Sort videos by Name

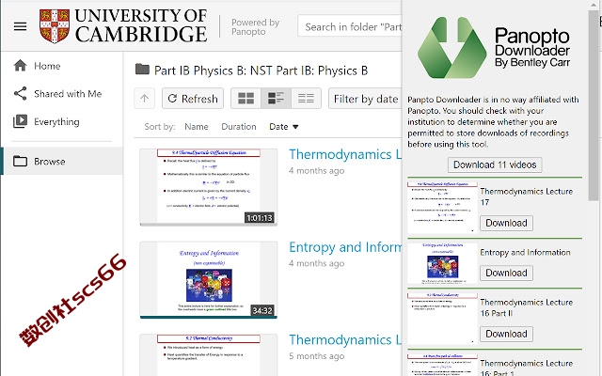(197, 127)
